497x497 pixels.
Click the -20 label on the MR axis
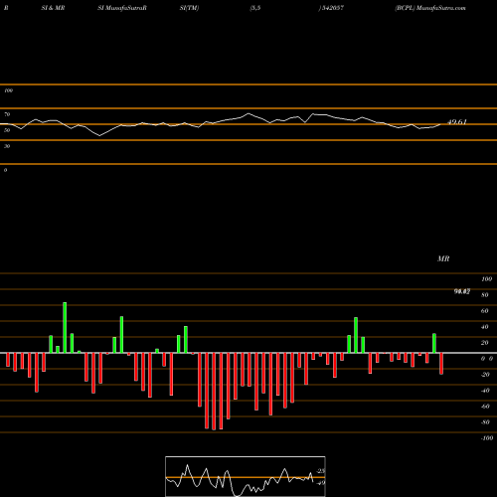coord(485,375)
